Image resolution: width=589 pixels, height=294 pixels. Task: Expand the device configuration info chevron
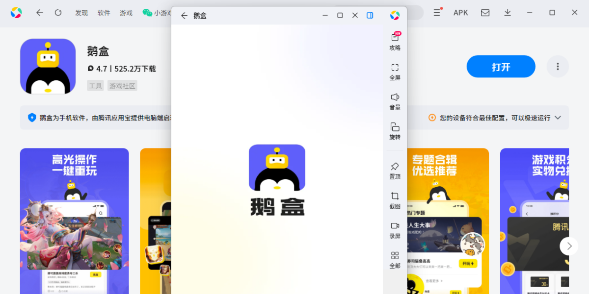point(558,118)
